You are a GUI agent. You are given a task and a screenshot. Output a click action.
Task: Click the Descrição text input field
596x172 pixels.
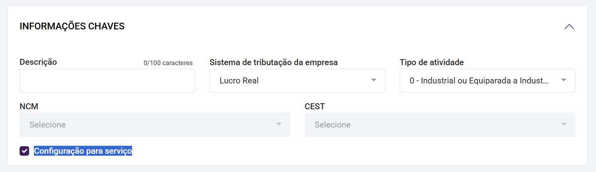point(107,81)
